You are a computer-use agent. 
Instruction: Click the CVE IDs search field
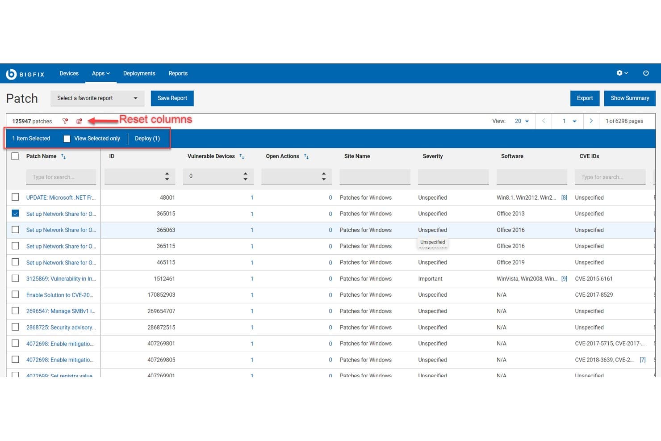(610, 177)
